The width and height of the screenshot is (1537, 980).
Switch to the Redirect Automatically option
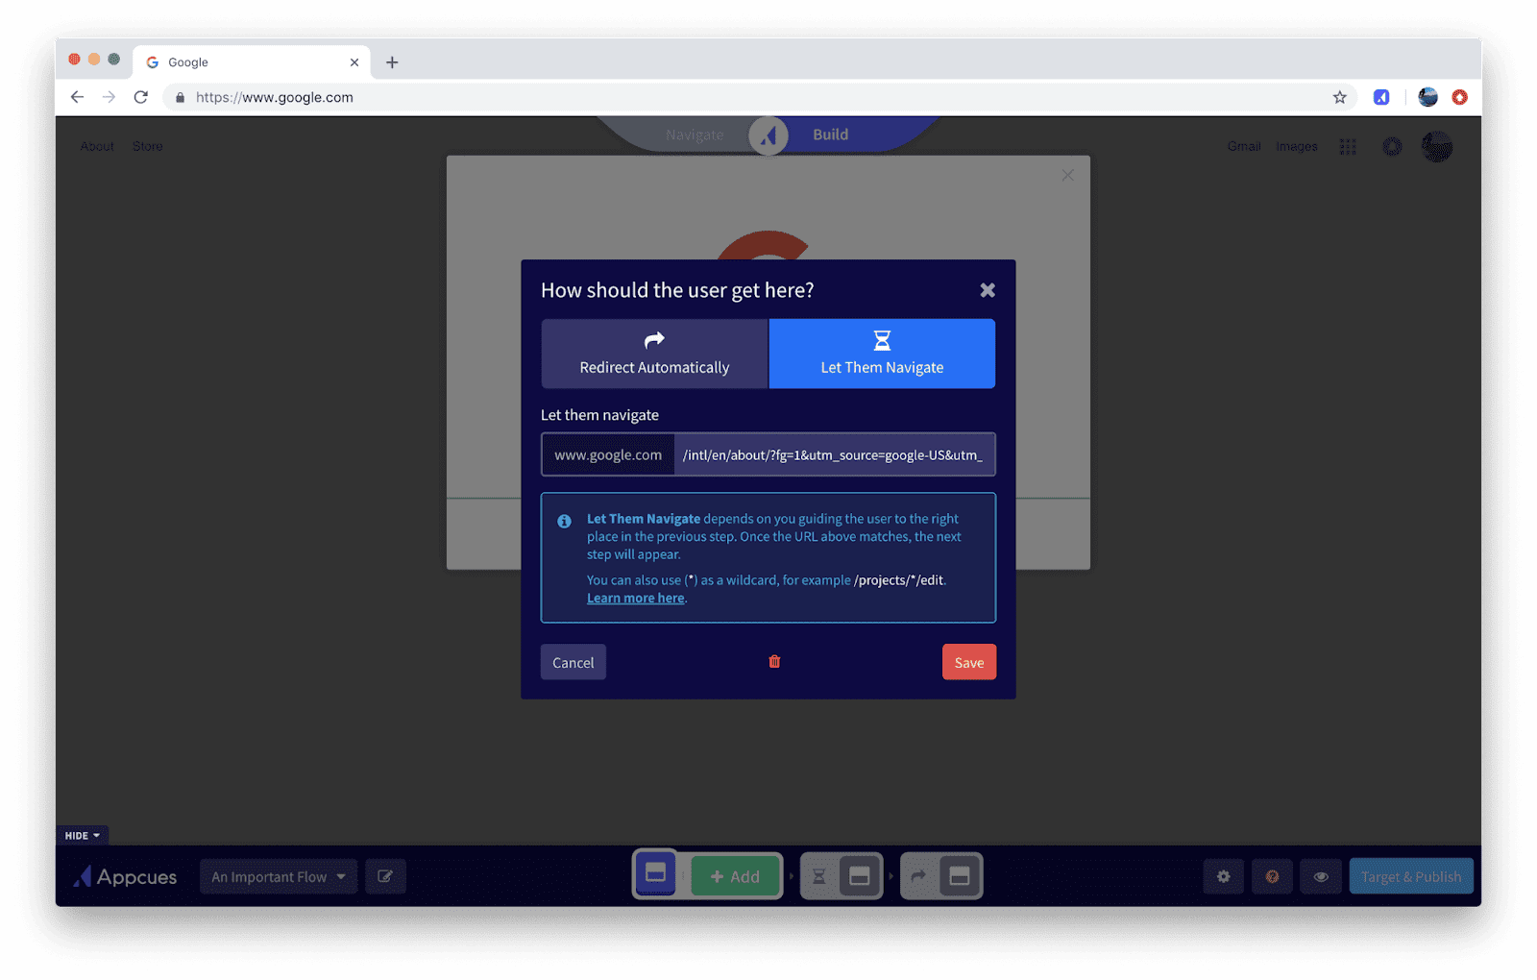654,354
